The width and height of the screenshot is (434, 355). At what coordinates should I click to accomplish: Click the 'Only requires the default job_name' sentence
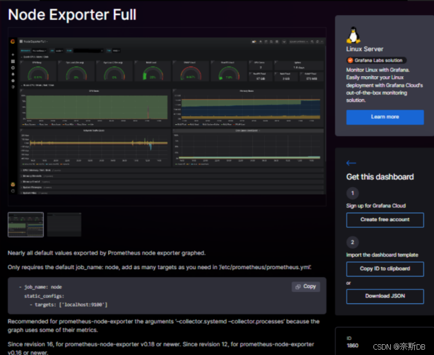tap(159, 267)
